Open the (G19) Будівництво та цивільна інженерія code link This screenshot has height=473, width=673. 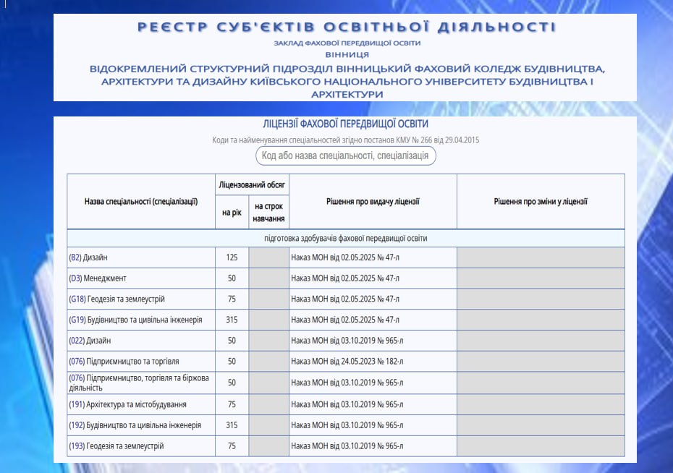[x=77, y=320]
